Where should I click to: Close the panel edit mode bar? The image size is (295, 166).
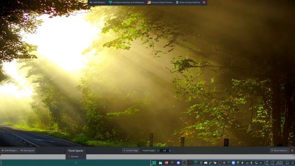(x=292, y=151)
